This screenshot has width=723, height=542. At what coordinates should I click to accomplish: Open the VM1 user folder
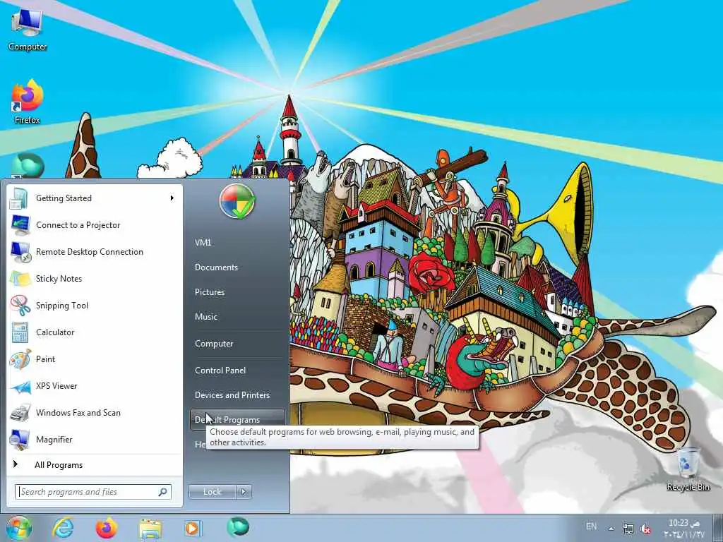click(x=203, y=243)
